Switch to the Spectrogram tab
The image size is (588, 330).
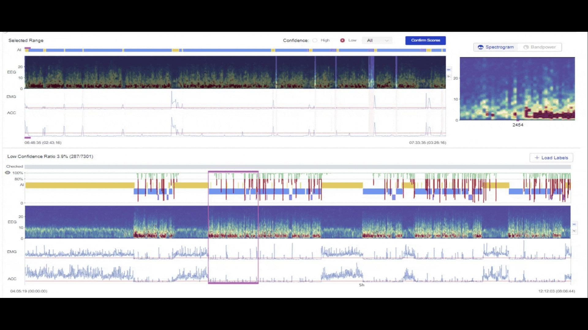pyautogui.click(x=496, y=47)
